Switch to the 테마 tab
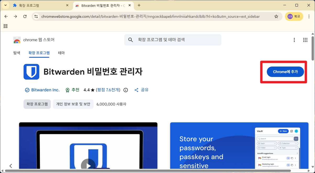 tap(61, 53)
